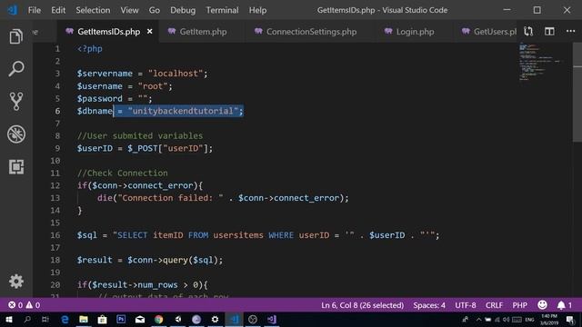
Task: Open Windows Settings from the taskbar
Action: pyautogui.click(x=216, y=319)
